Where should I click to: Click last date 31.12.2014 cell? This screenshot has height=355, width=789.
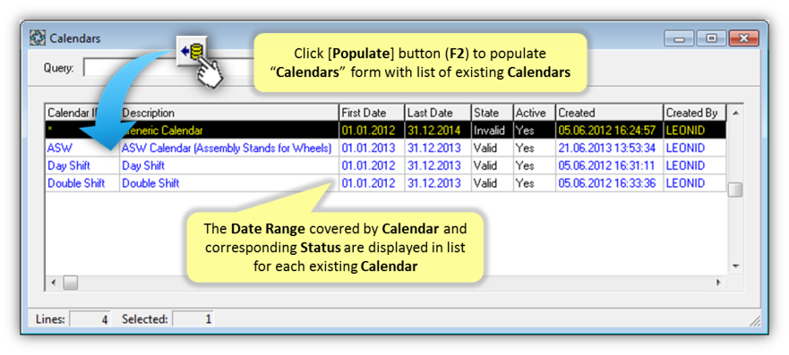pyautogui.click(x=438, y=131)
